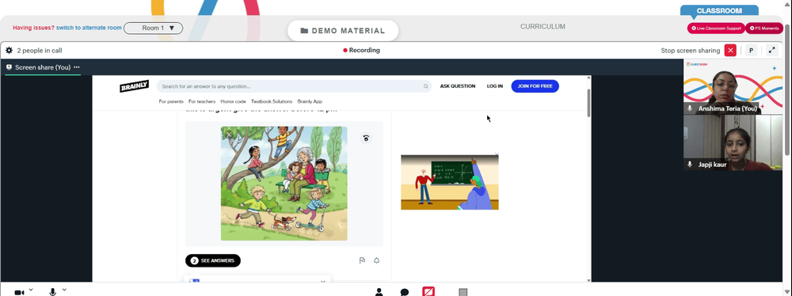Click Recording indicator

pos(361,51)
